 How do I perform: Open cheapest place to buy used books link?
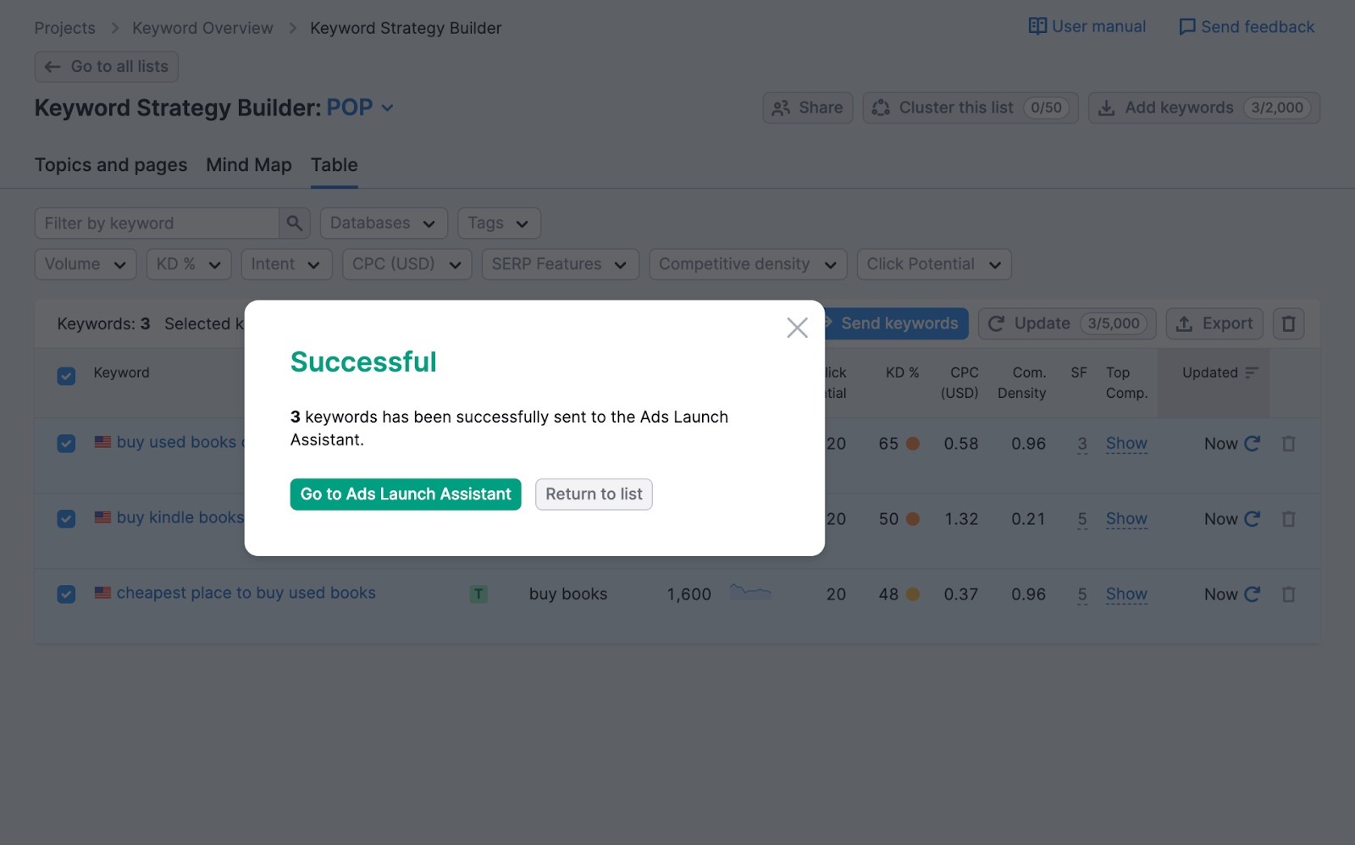[246, 593]
